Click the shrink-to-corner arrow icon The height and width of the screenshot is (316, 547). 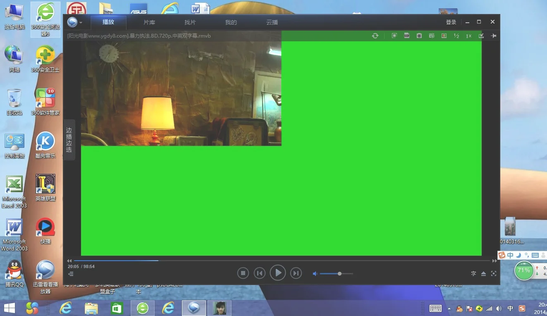(481, 36)
